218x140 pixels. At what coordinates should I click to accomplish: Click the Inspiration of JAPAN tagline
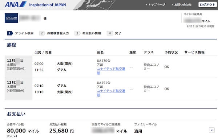48,5
